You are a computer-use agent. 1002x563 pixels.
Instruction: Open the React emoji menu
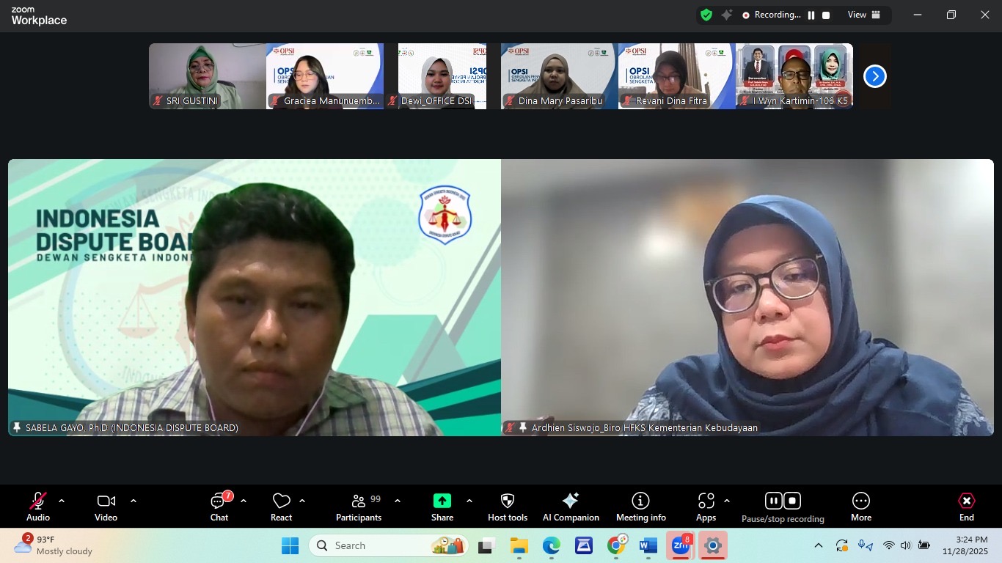pos(281,507)
